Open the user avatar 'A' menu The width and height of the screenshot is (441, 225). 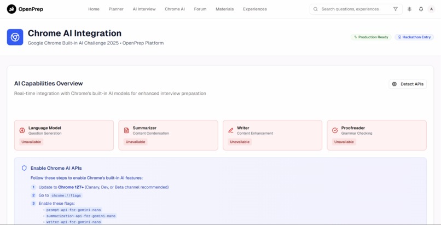432,9
